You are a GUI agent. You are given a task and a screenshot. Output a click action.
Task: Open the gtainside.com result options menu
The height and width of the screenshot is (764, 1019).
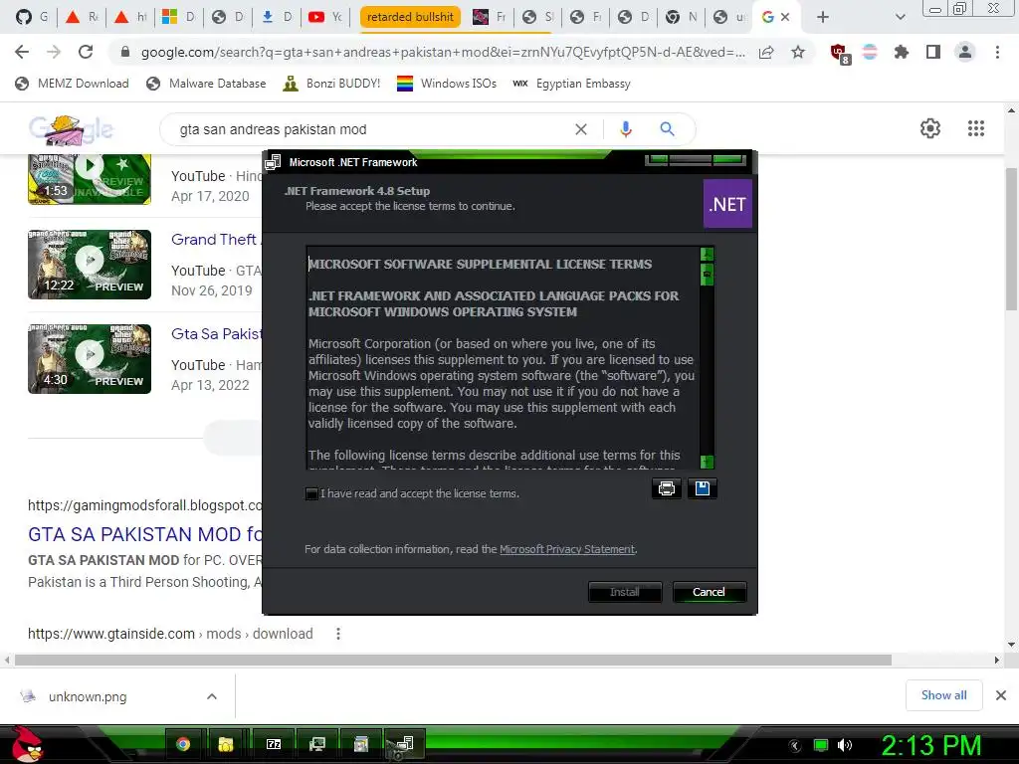pyautogui.click(x=338, y=634)
